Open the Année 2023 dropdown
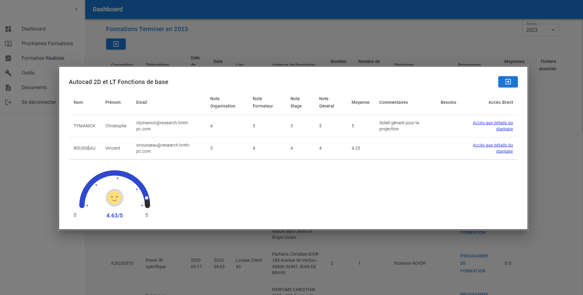 coord(540,30)
